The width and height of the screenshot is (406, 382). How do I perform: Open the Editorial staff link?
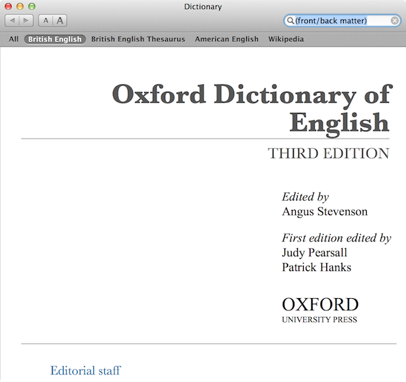click(x=85, y=371)
